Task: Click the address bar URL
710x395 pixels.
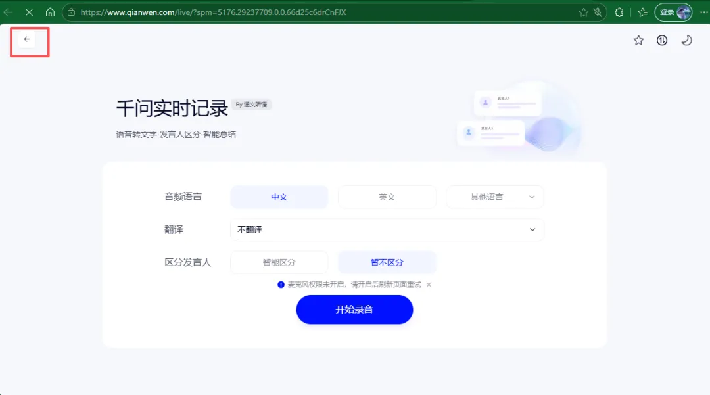Action: pyautogui.click(x=213, y=12)
